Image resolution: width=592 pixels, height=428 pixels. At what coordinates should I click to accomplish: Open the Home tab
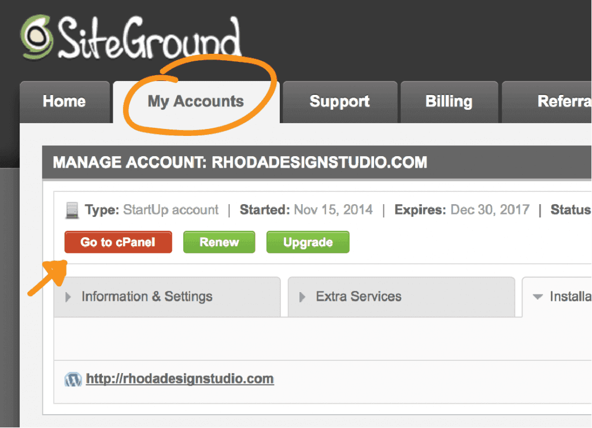coord(65,102)
